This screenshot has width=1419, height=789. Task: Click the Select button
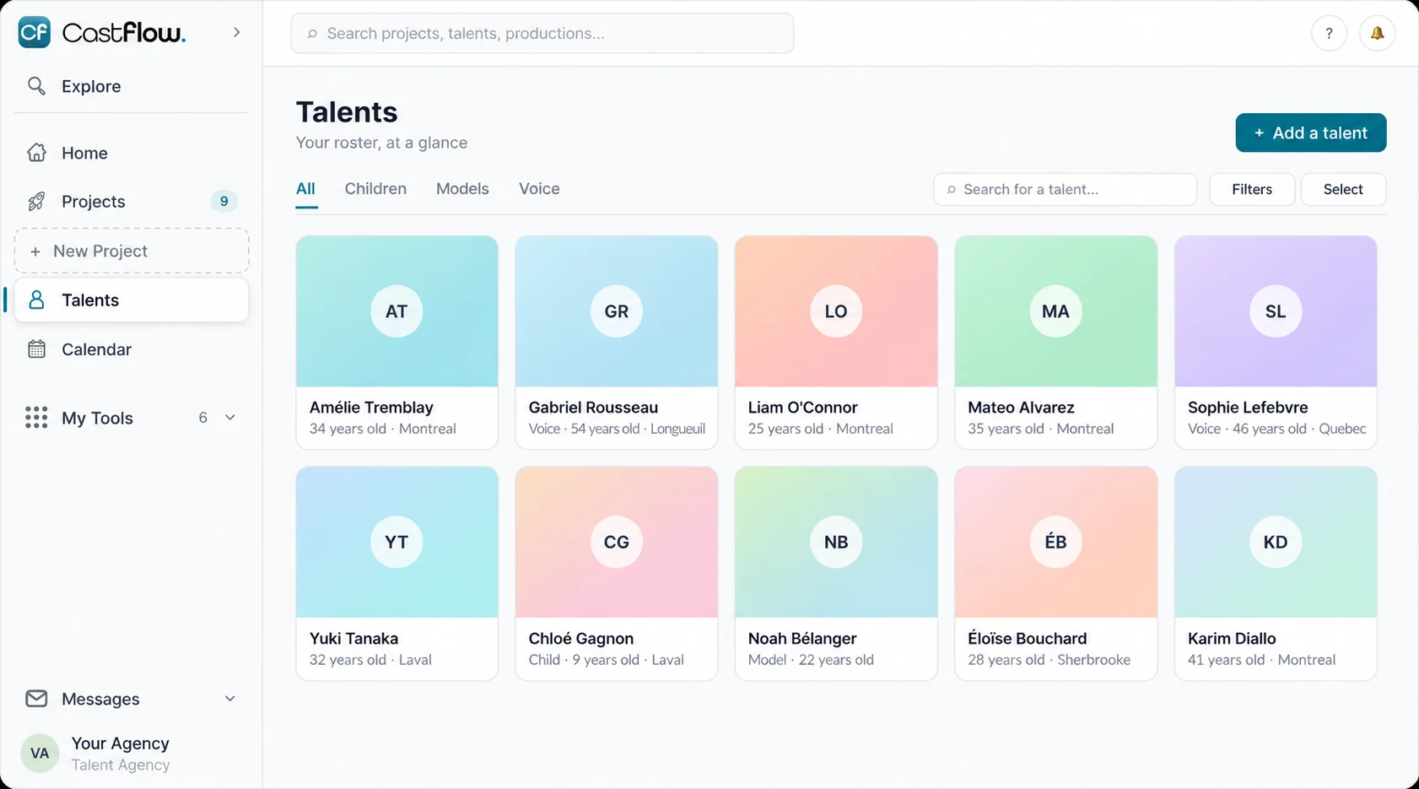(x=1343, y=190)
